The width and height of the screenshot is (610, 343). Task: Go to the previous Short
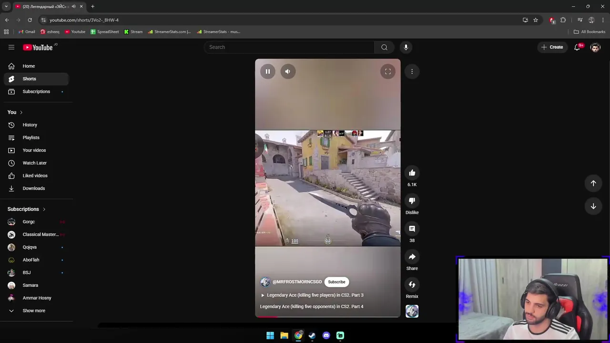point(593,183)
